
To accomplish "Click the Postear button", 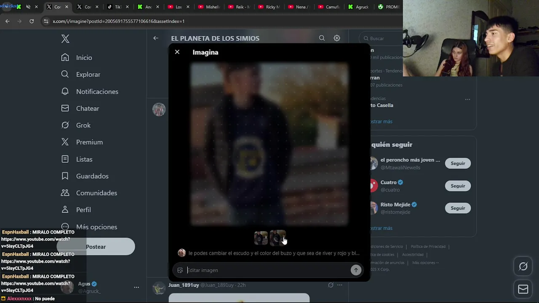I will coord(96,247).
